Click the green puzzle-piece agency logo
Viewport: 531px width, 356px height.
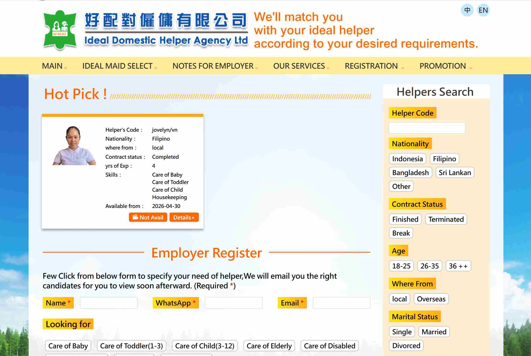[x=60, y=30]
